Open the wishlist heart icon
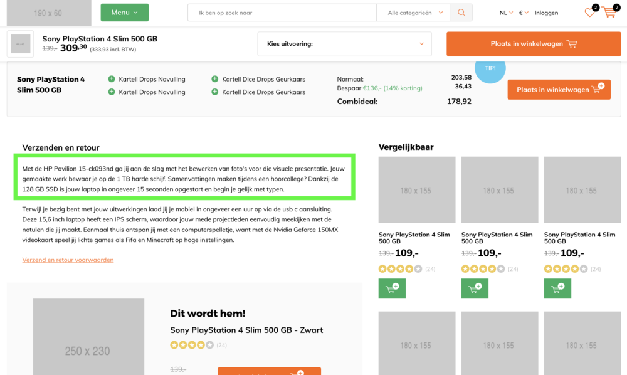This screenshot has width=627, height=375. tap(589, 13)
